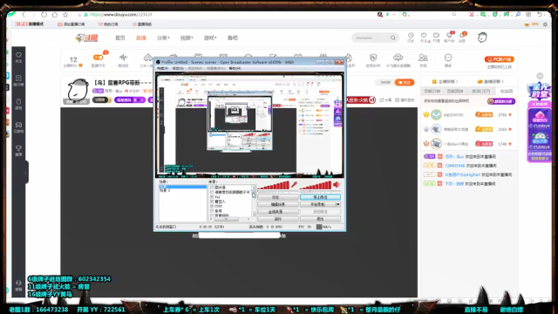558x314 pixels.
Task: Click the 编辑场景 button in OBS
Action: (x=278, y=204)
